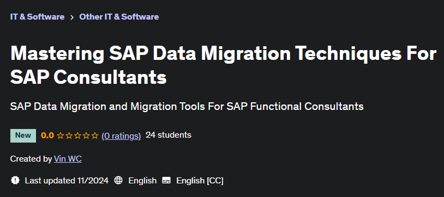Click the breadcrumb chevron separator
The image size is (444, 197).
(72, 17)
